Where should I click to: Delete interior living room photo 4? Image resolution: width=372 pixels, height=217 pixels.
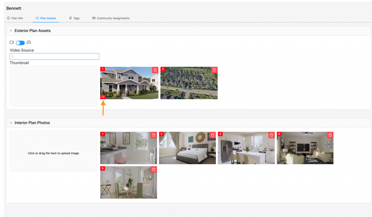[330, 135]
